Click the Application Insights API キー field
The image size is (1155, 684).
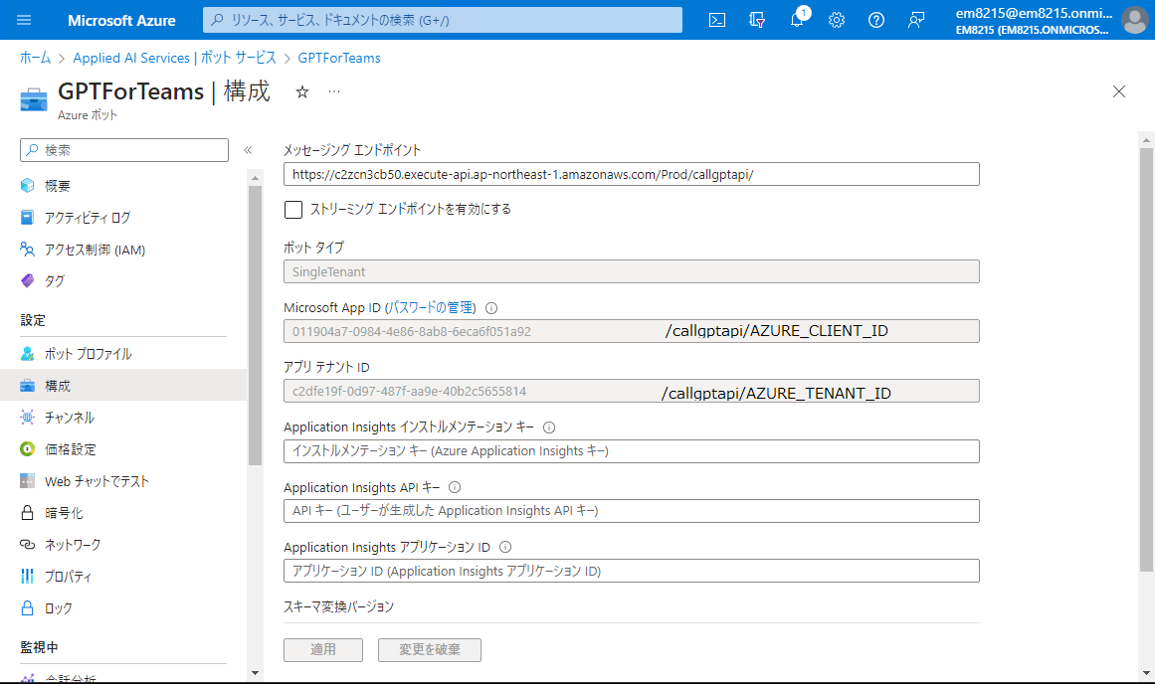click(x=632, y=511)
